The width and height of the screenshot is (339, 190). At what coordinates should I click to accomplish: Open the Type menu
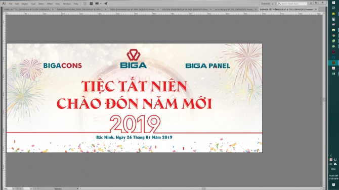click(33, 4)
